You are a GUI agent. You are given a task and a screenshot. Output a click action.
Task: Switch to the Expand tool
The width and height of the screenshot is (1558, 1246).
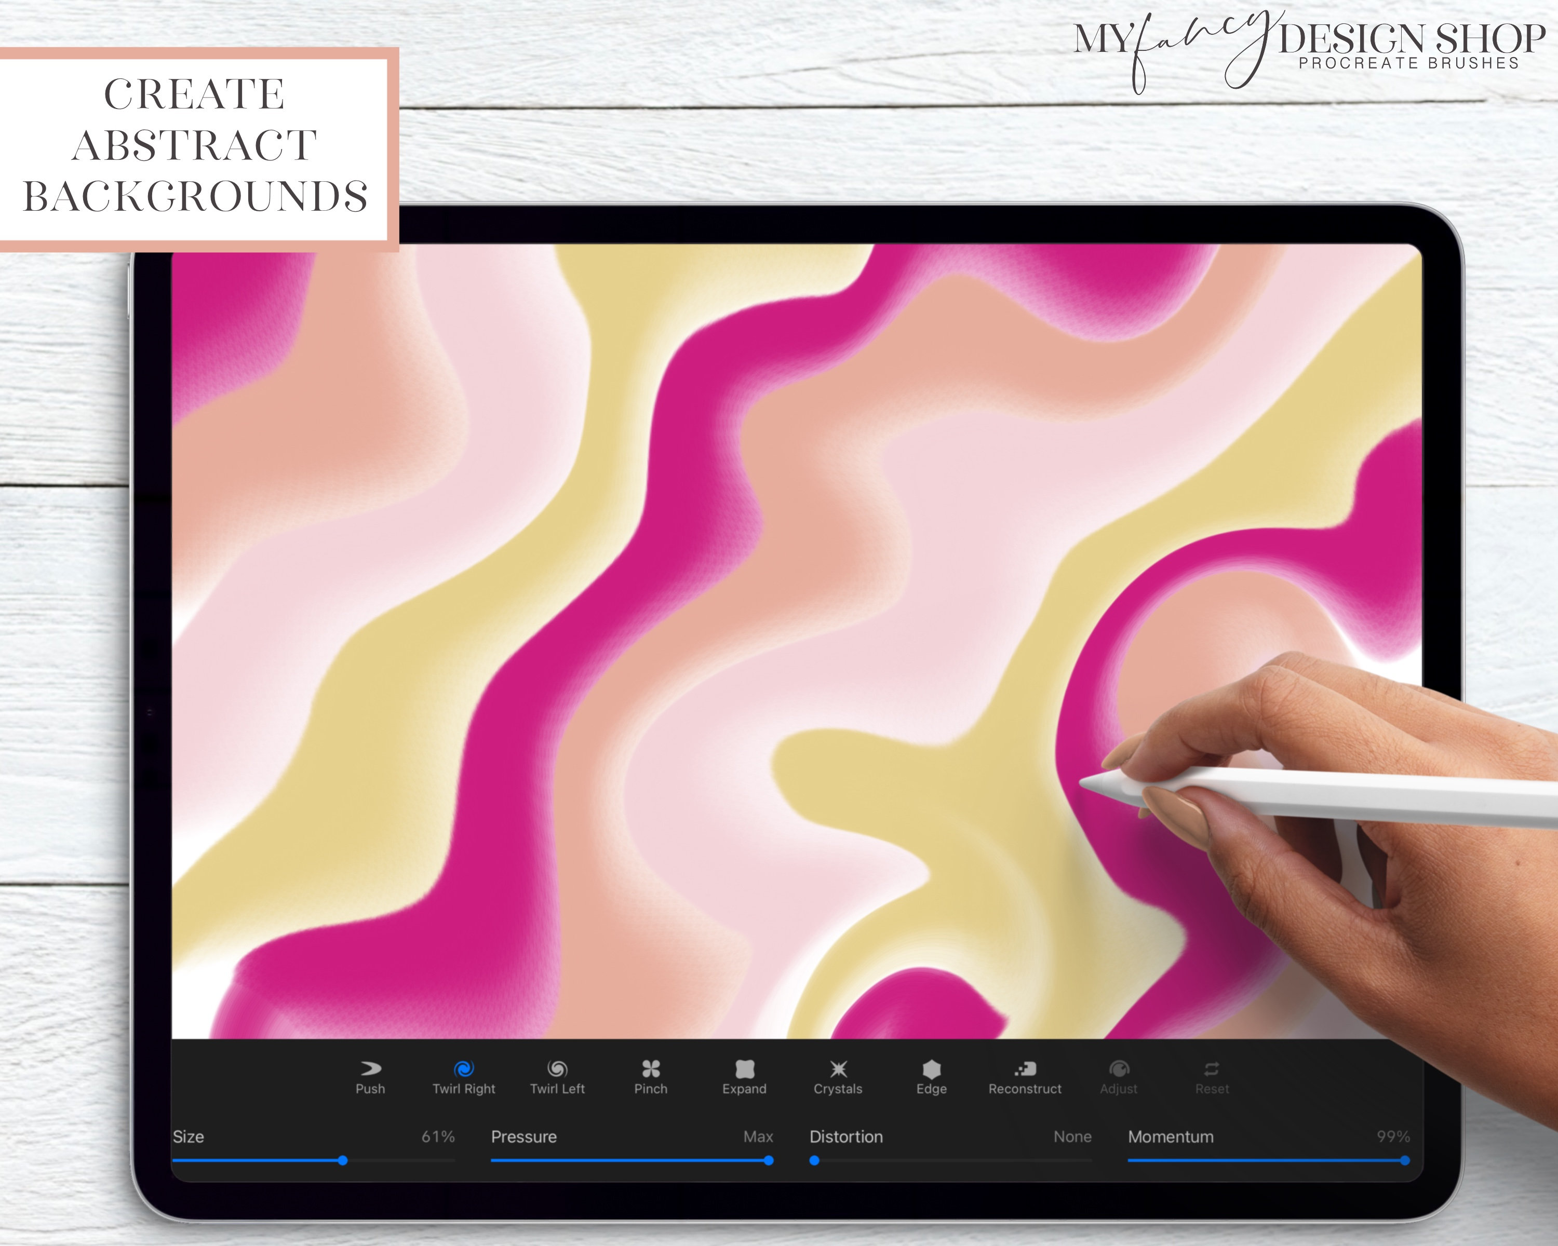744,1077
